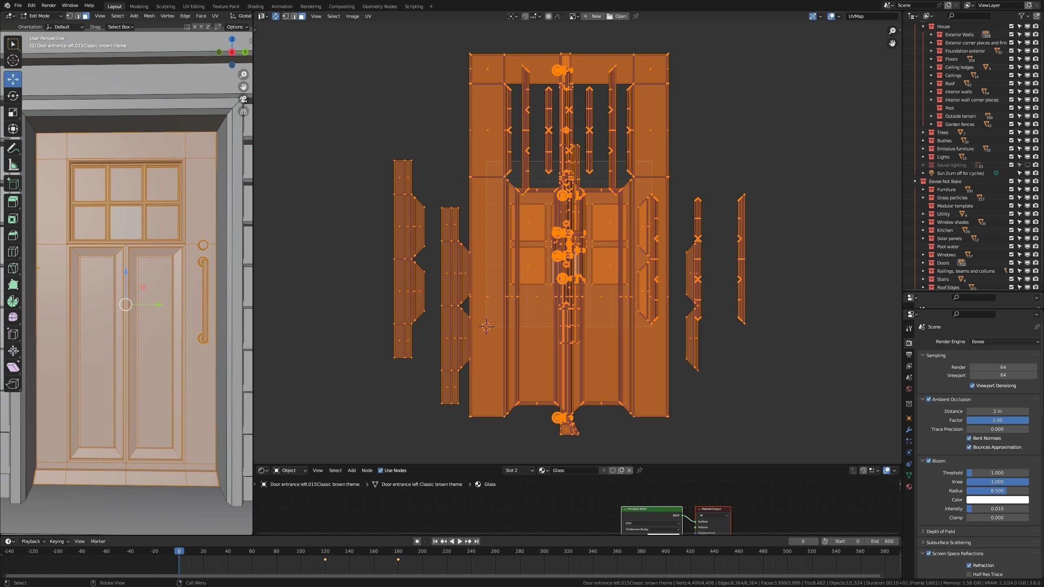
Task: Click the Knife tool icon
Action: click(x=13, y=268)
